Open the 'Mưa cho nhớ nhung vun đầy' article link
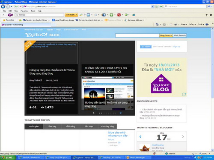 (118, 134)
